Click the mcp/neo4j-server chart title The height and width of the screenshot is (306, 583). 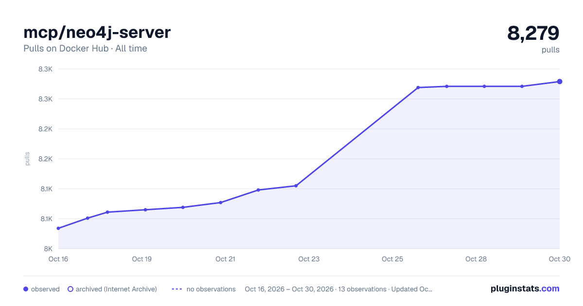point(97,33)
